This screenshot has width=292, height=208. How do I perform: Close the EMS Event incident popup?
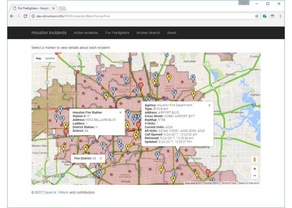[210, 105]
